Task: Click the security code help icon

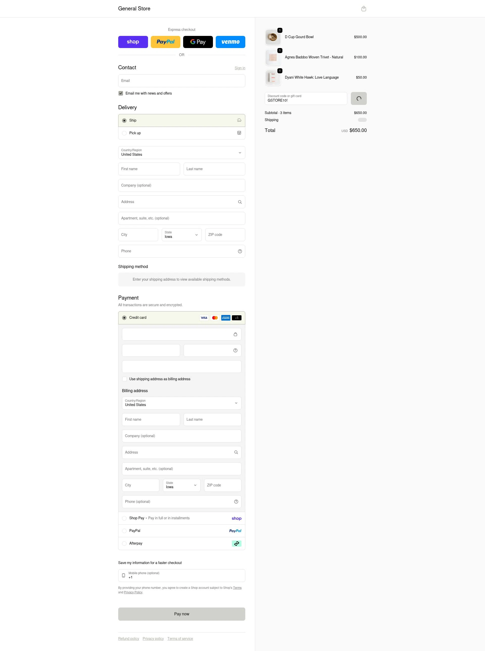Action: point(235,350)
